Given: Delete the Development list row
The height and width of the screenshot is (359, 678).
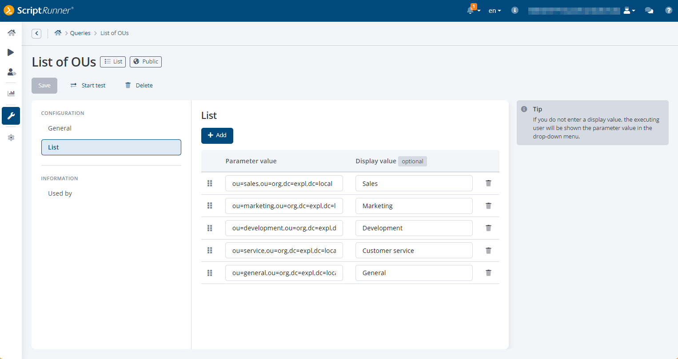Looking at the screenshot, I should (x=488, y=228).
